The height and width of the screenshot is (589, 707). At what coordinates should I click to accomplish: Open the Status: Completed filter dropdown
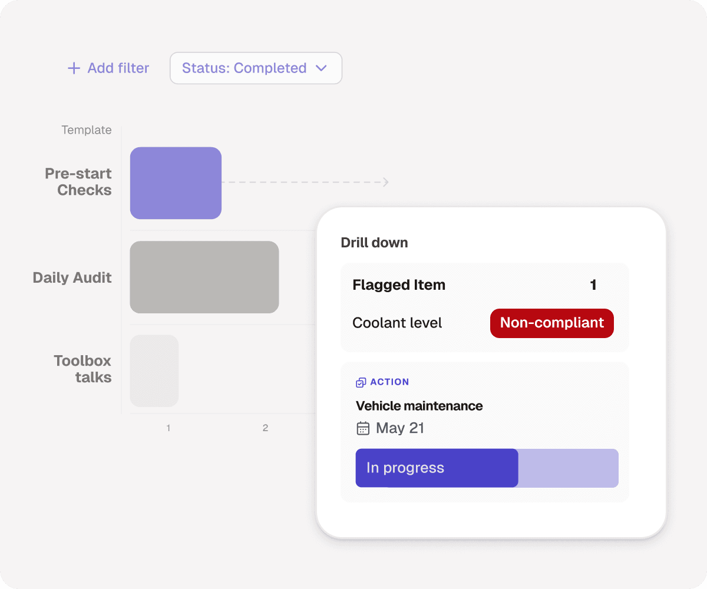tap(256, 68)
